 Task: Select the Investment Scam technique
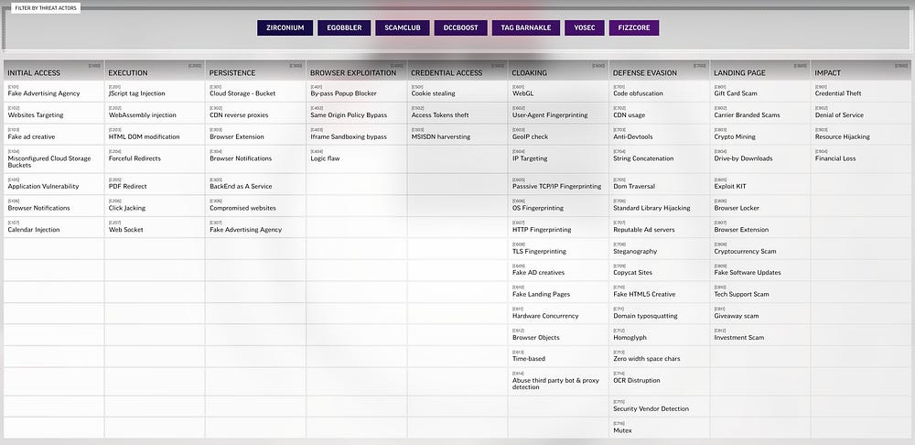coord(760,335)
